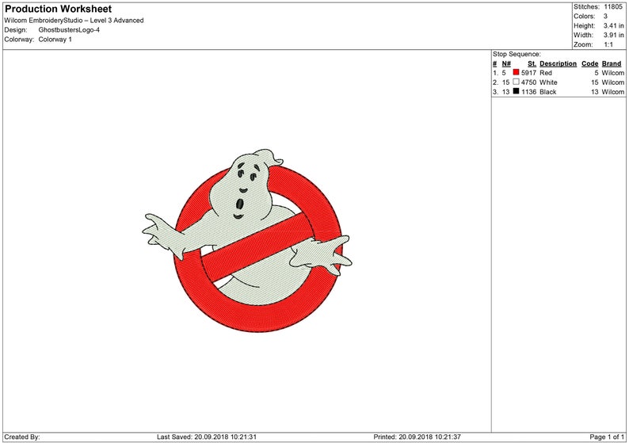Click the white thread color swatch
The height and width of the screenshot is (443, 629).
click(516, 82)
